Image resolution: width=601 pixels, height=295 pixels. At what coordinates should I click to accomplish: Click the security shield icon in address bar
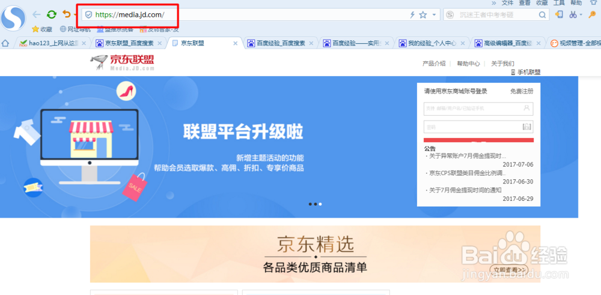pos(88,15)
